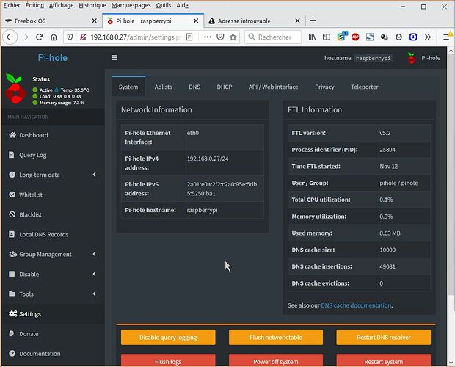Click the Pi-hole title link in header
Viewport: 455px width, 367px height.
point(53,58)
